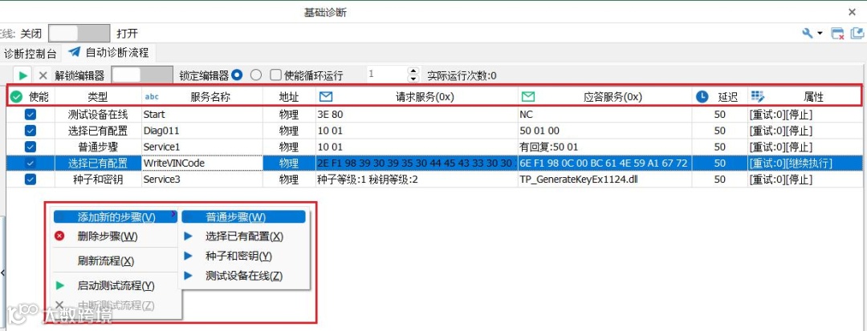The image size is (867, 331).
Task: Click blue arrow icon beside 种子和密钥 submenu
Action: pos(188,256)
